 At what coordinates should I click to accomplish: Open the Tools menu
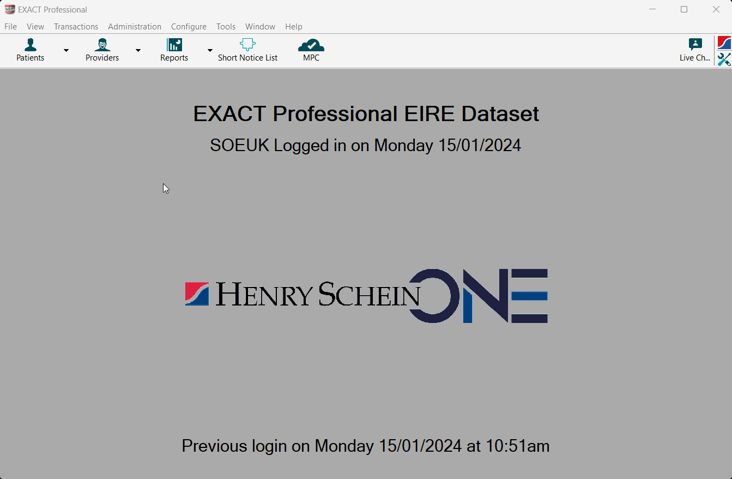pos(226,26)
